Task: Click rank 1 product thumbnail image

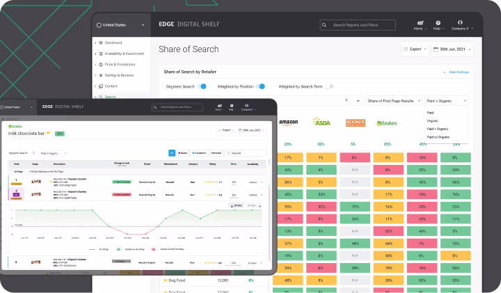Action: pos(35,182)
